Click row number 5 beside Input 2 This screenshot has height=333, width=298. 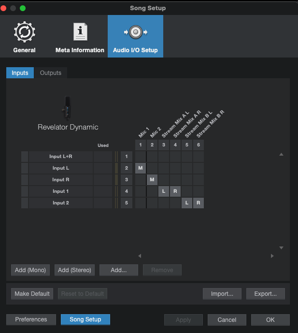tap(127, 203)
